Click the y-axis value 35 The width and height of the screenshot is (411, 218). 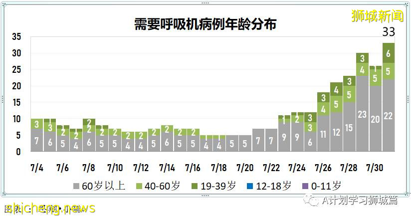(x=16, y=37)
